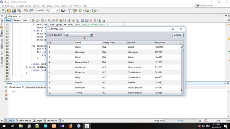Viewport: 230px width, 129px height.
Task: Click the District column header
Action: tap(141, 43)
